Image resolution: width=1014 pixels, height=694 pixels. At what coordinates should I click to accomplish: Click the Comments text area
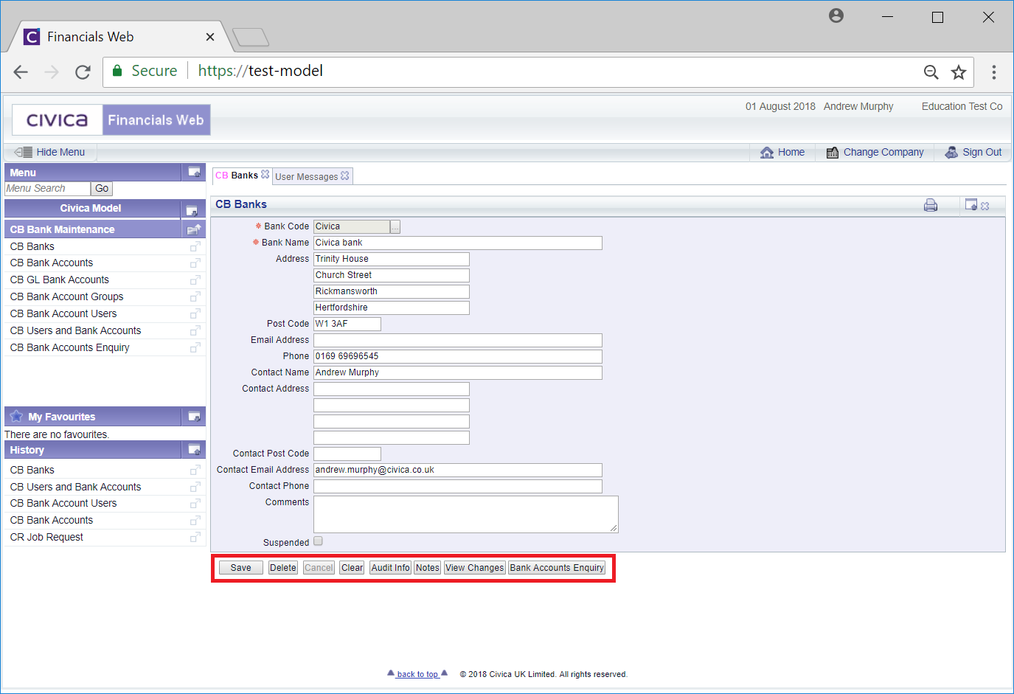click(466, 515)
